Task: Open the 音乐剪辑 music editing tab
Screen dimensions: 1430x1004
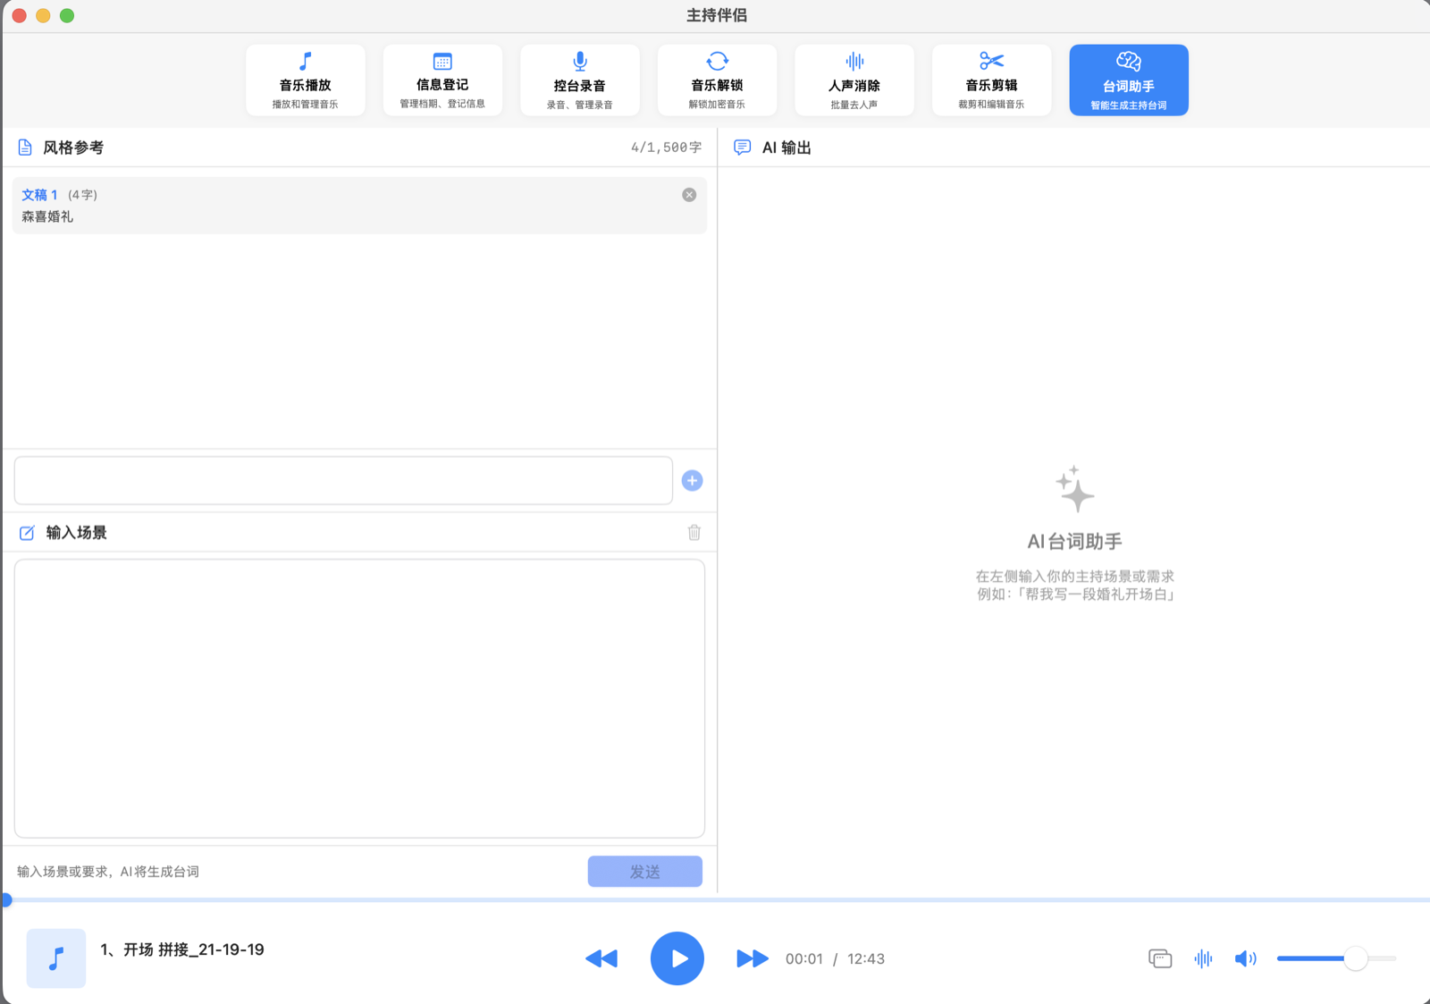Action: coord(991,80)
